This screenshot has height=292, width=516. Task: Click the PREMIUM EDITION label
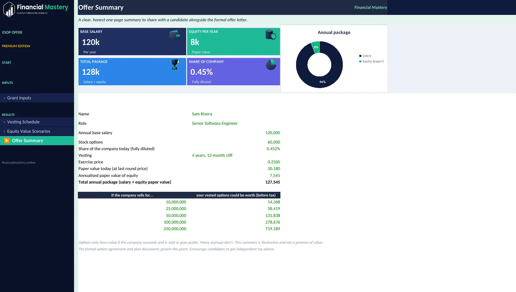coord(16,46)
